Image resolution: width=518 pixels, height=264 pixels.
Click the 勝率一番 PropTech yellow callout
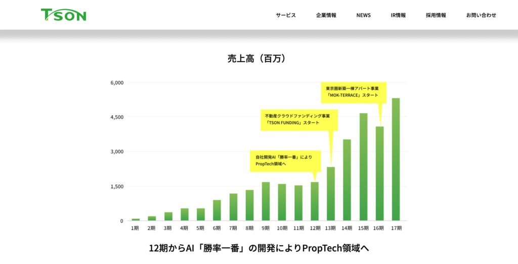coord(285,160)
